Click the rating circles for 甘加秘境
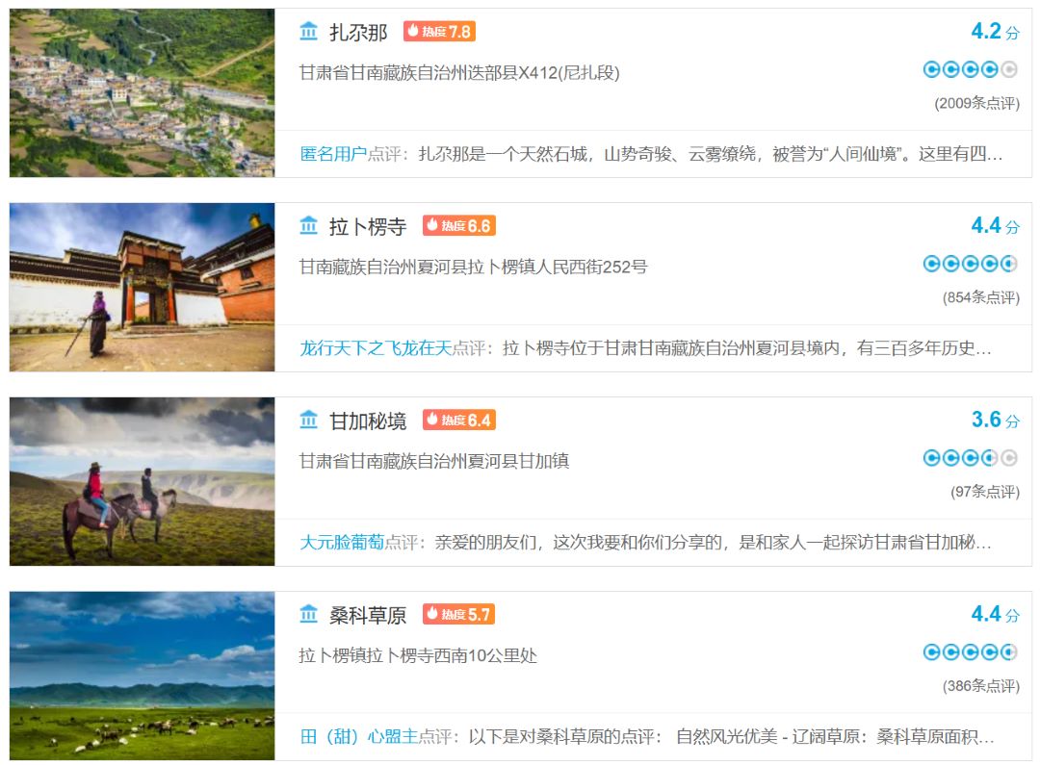1040x765 pixels. tap(971, 458)
